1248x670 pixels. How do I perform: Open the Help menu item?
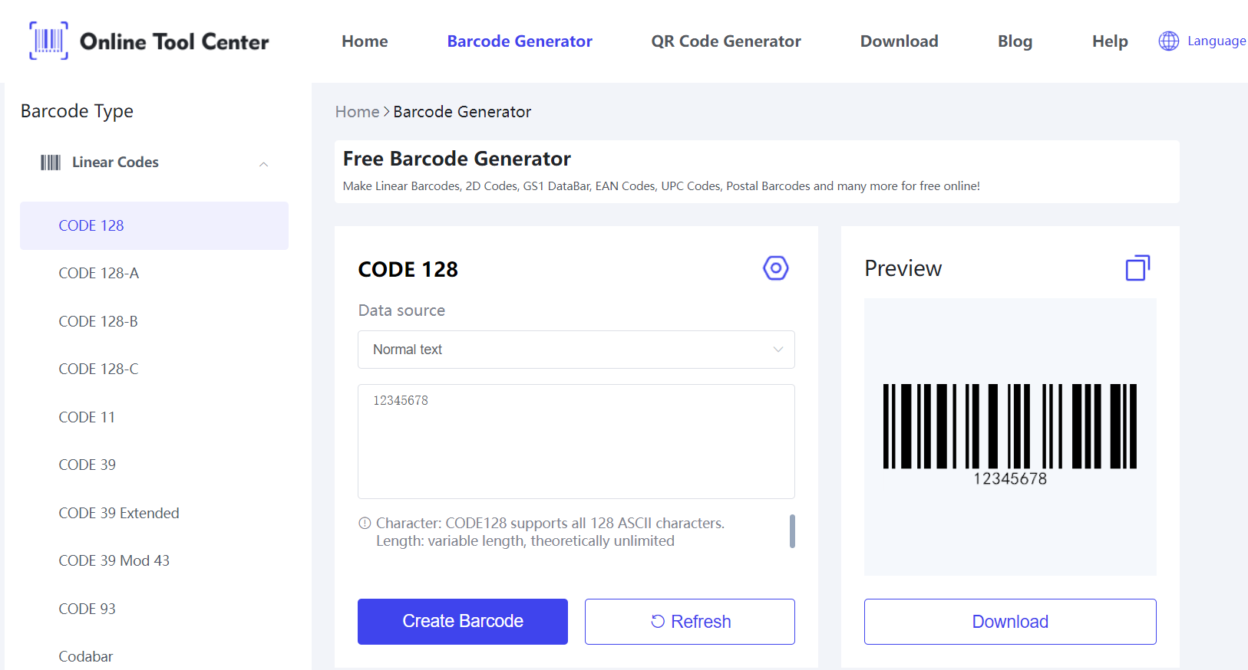(1109, 41)
